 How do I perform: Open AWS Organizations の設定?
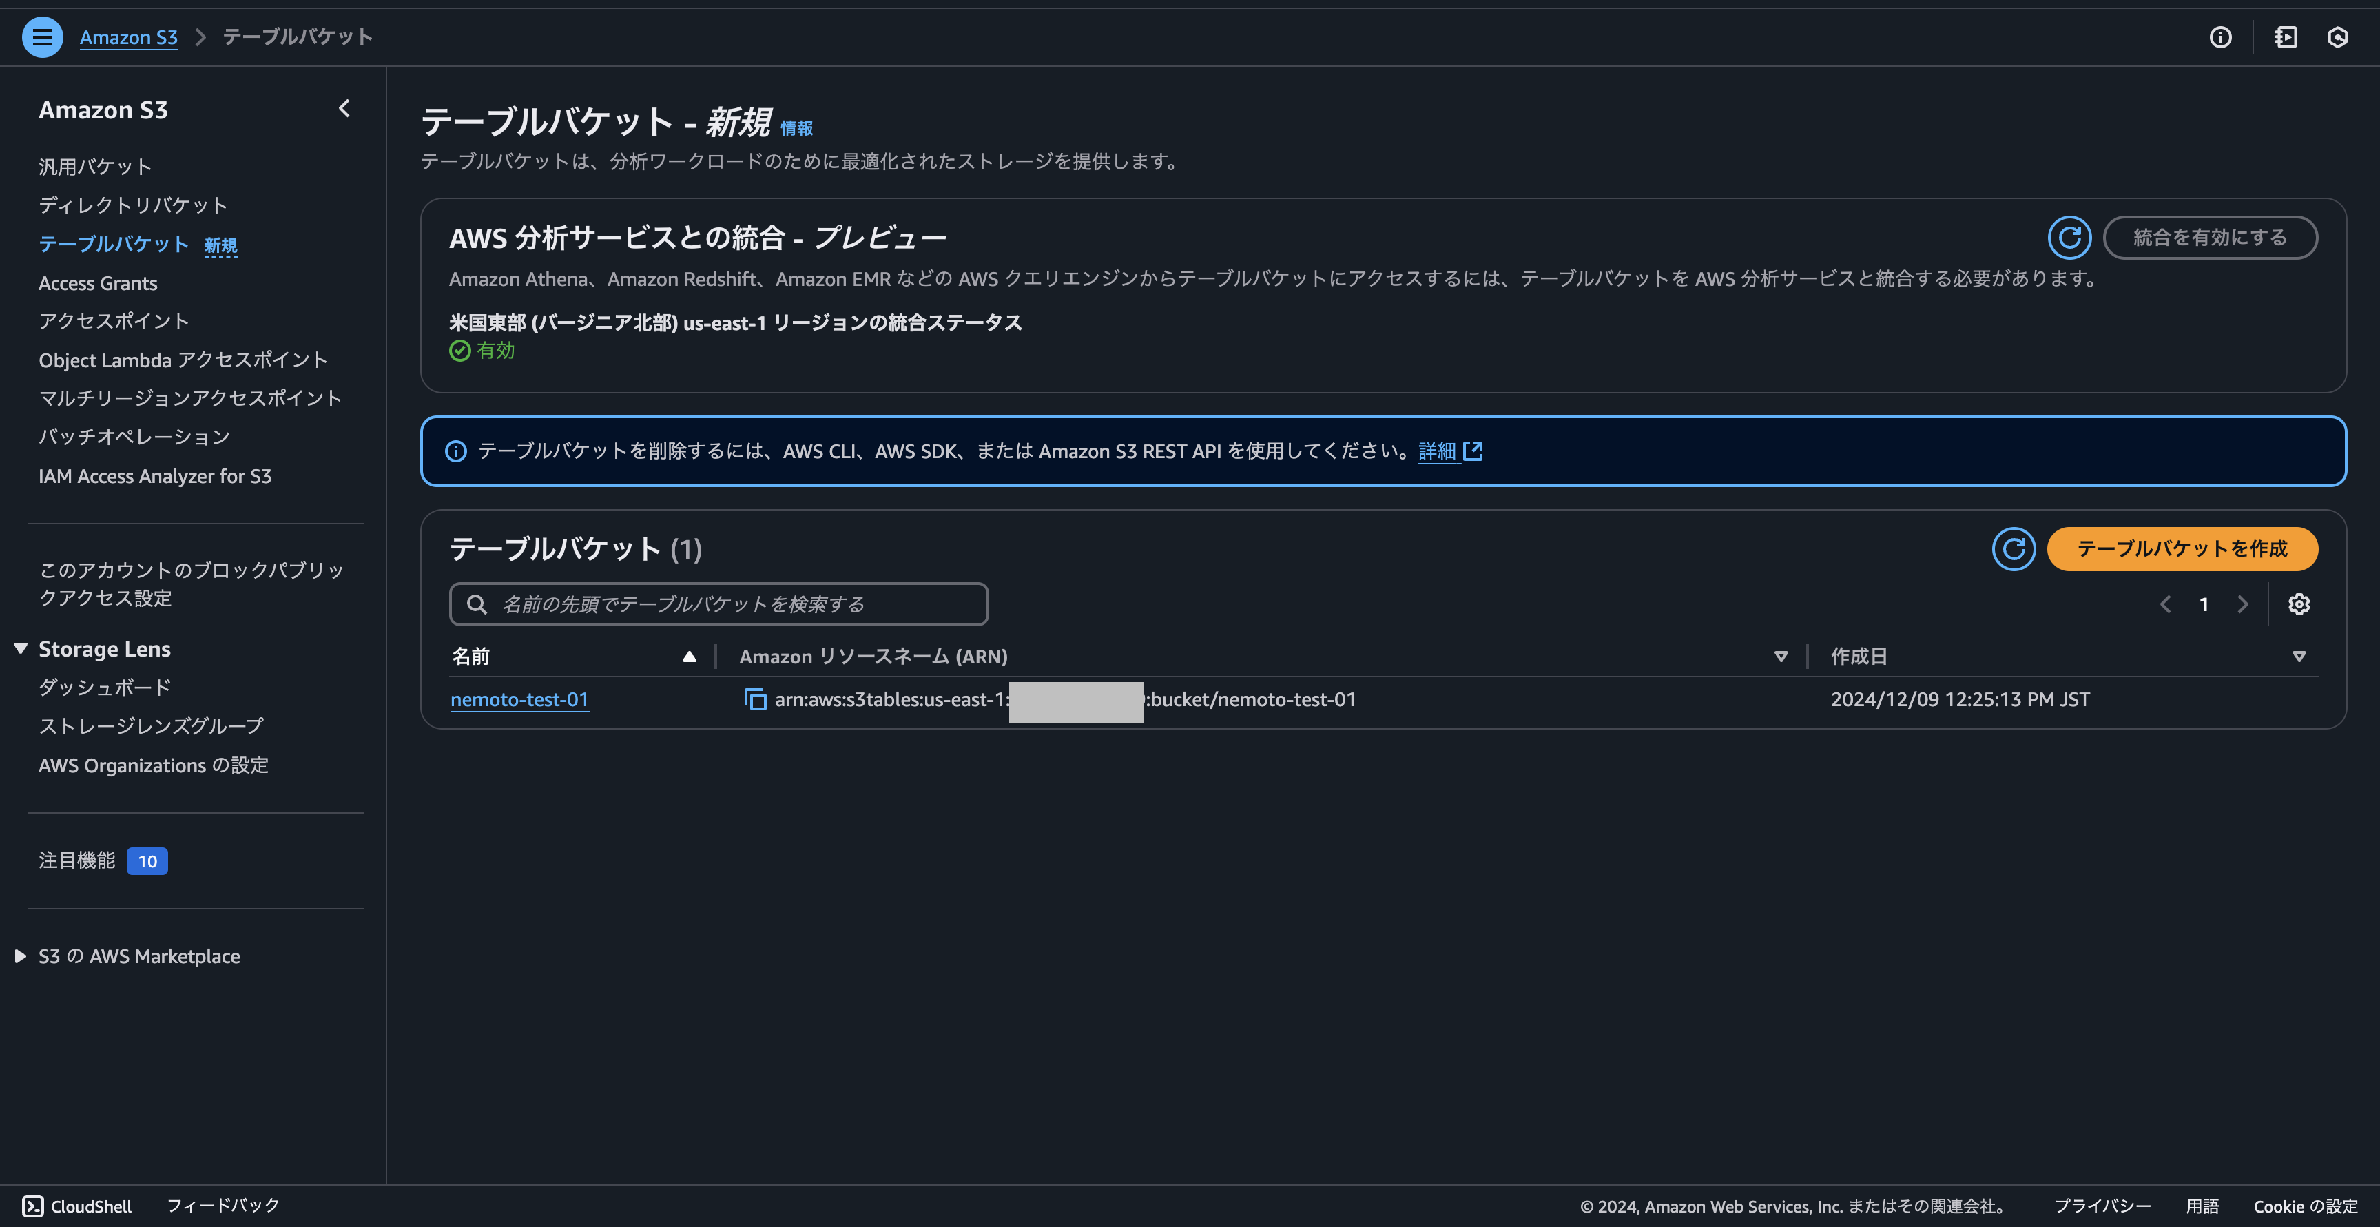(x=154, y=765)
